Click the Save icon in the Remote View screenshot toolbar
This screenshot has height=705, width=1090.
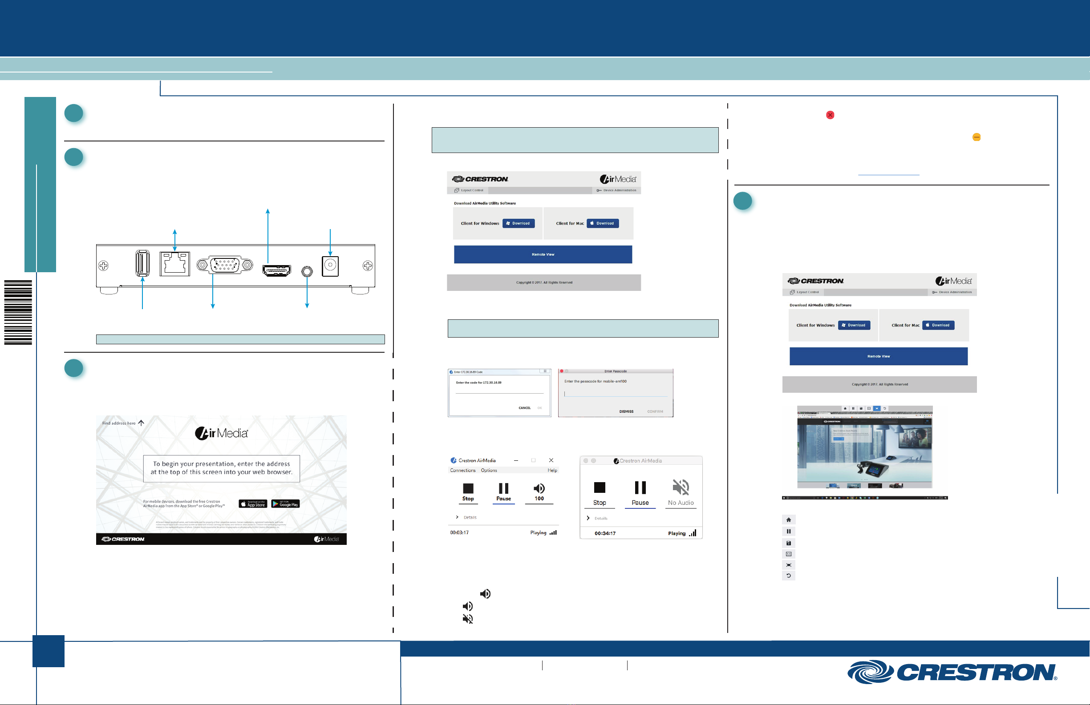coord(861,408)
